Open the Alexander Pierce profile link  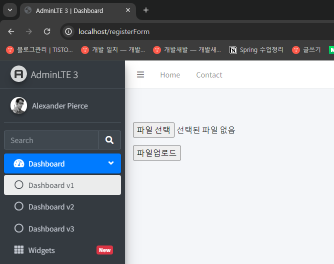point(60,106)
